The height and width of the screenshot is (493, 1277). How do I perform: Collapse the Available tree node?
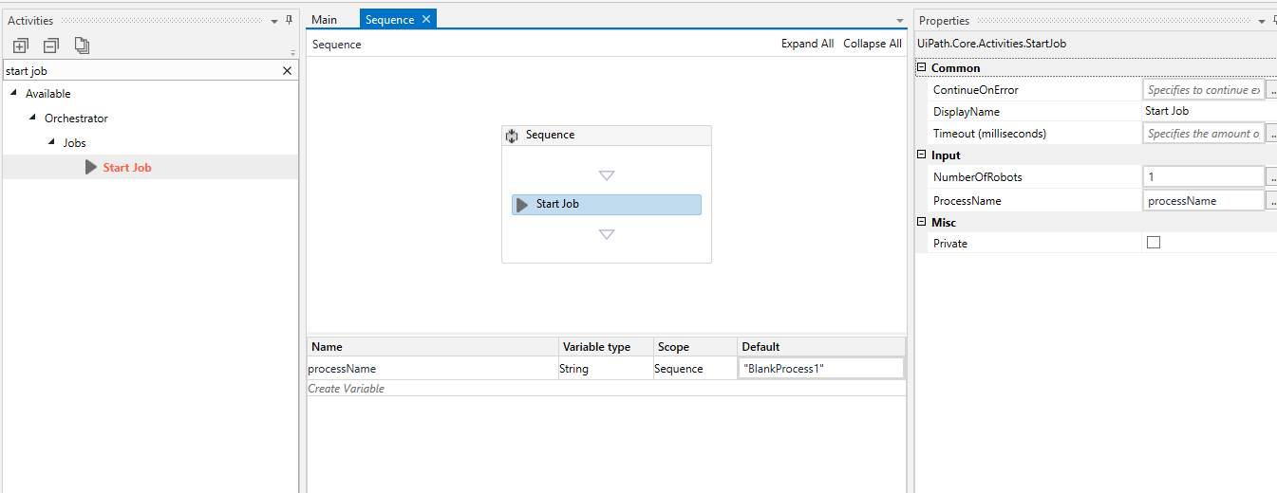pyautogui.click(x=14, y=93)
